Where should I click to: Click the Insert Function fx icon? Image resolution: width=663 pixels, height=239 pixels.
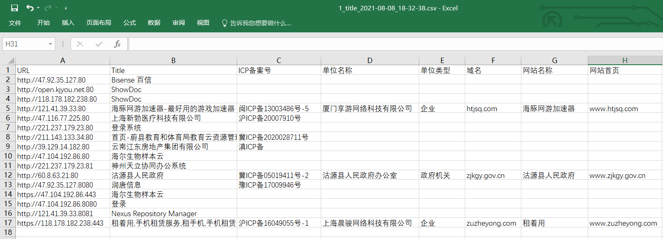tap(117, 44)
